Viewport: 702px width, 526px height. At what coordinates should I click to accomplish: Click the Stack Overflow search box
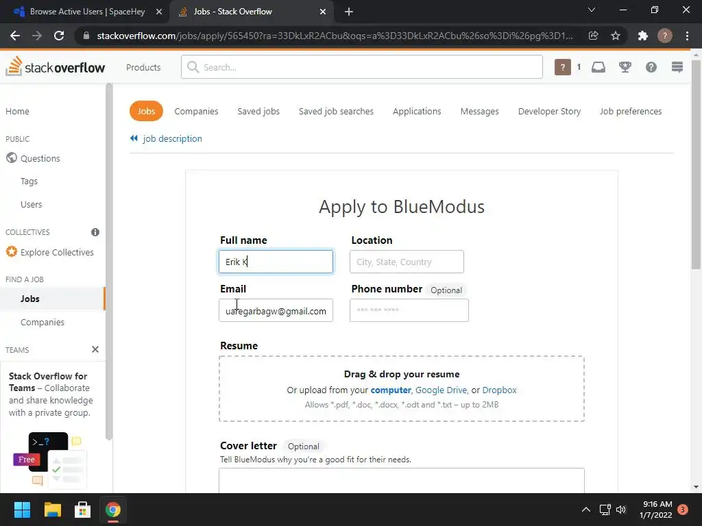[x=362, y=67]
